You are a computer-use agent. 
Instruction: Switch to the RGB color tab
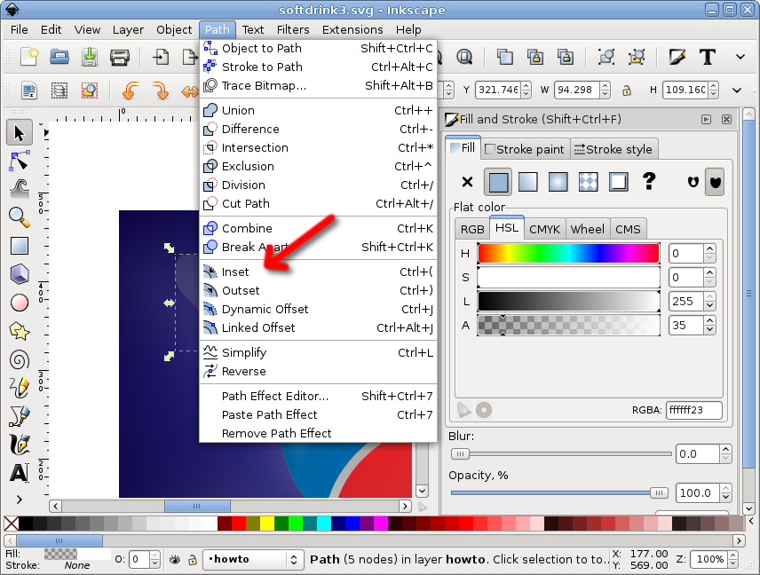tap(472, 229)
